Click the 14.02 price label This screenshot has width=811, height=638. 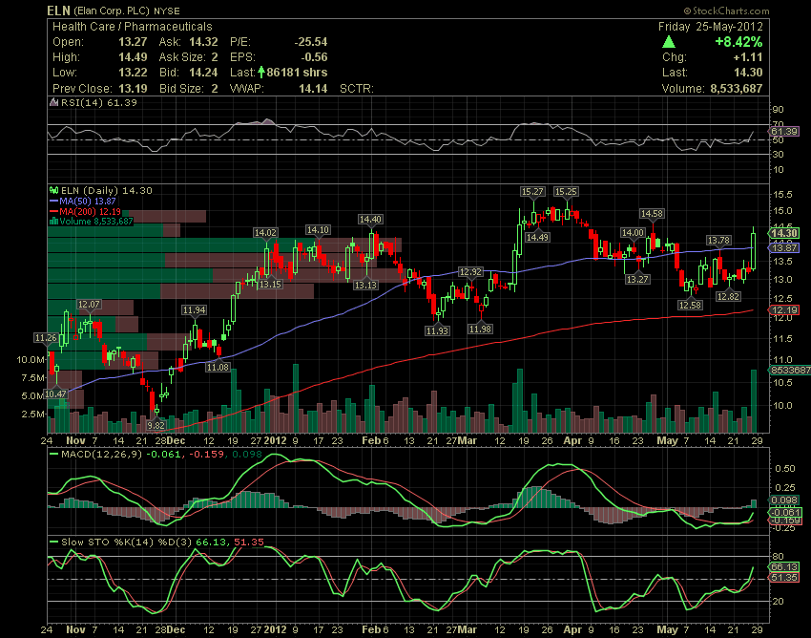pos(265,233)
